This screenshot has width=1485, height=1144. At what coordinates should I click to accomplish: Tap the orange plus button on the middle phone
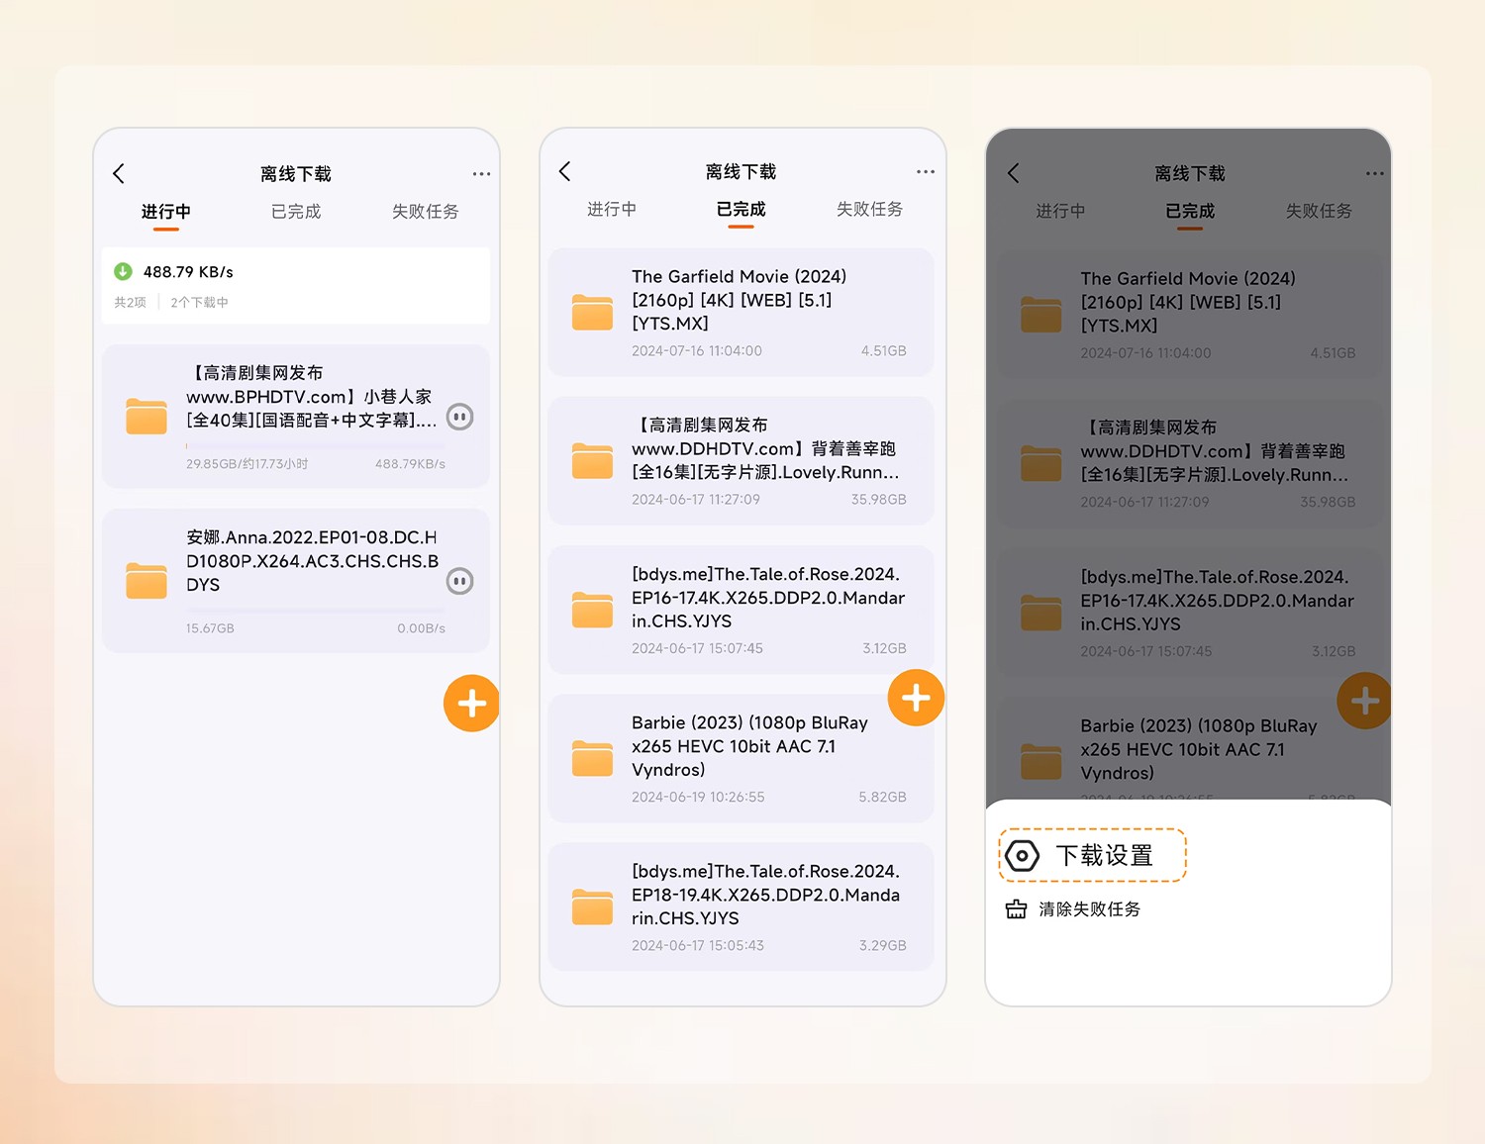coord(916,698)
